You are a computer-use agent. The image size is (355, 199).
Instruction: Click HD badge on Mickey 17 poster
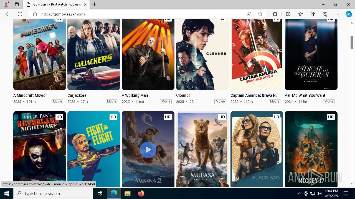pos(331,117)
